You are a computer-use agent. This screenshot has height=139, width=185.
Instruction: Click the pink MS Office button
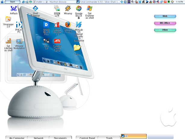[165, 23]
